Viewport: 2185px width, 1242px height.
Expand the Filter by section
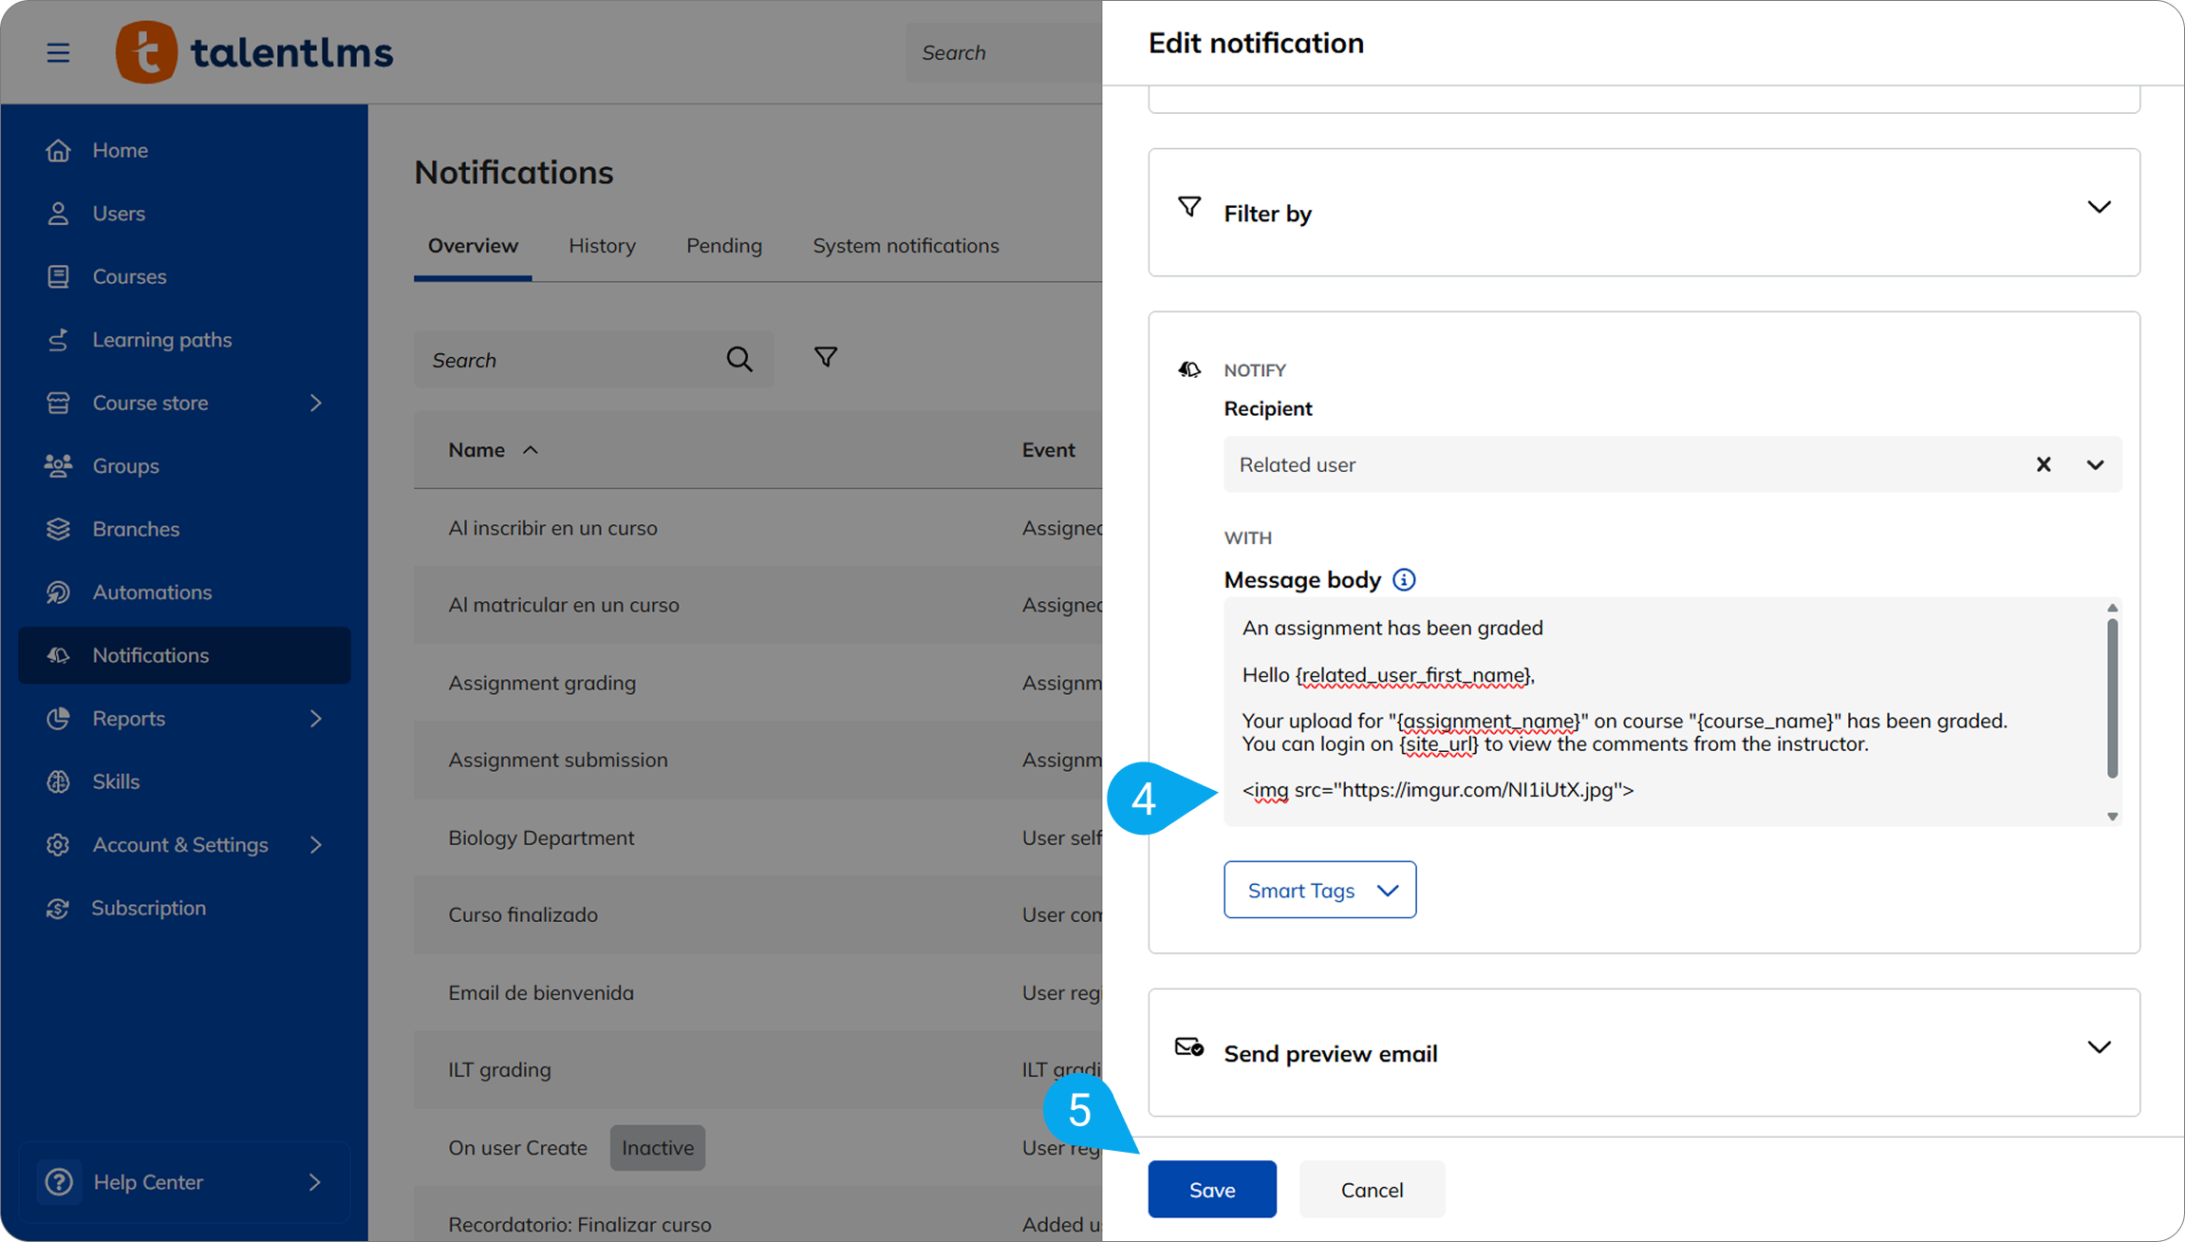[2099, 208]
